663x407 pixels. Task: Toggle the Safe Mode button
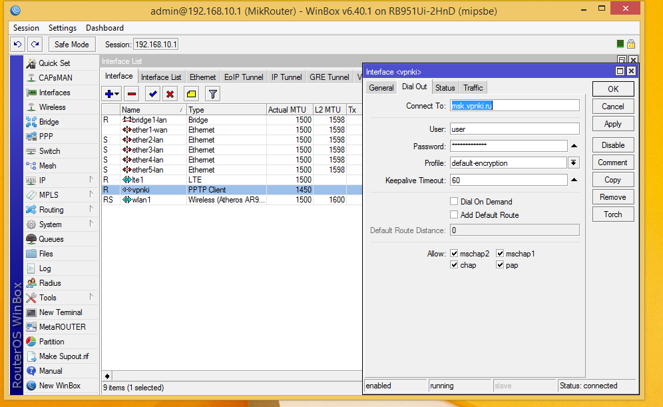(72, 44)
